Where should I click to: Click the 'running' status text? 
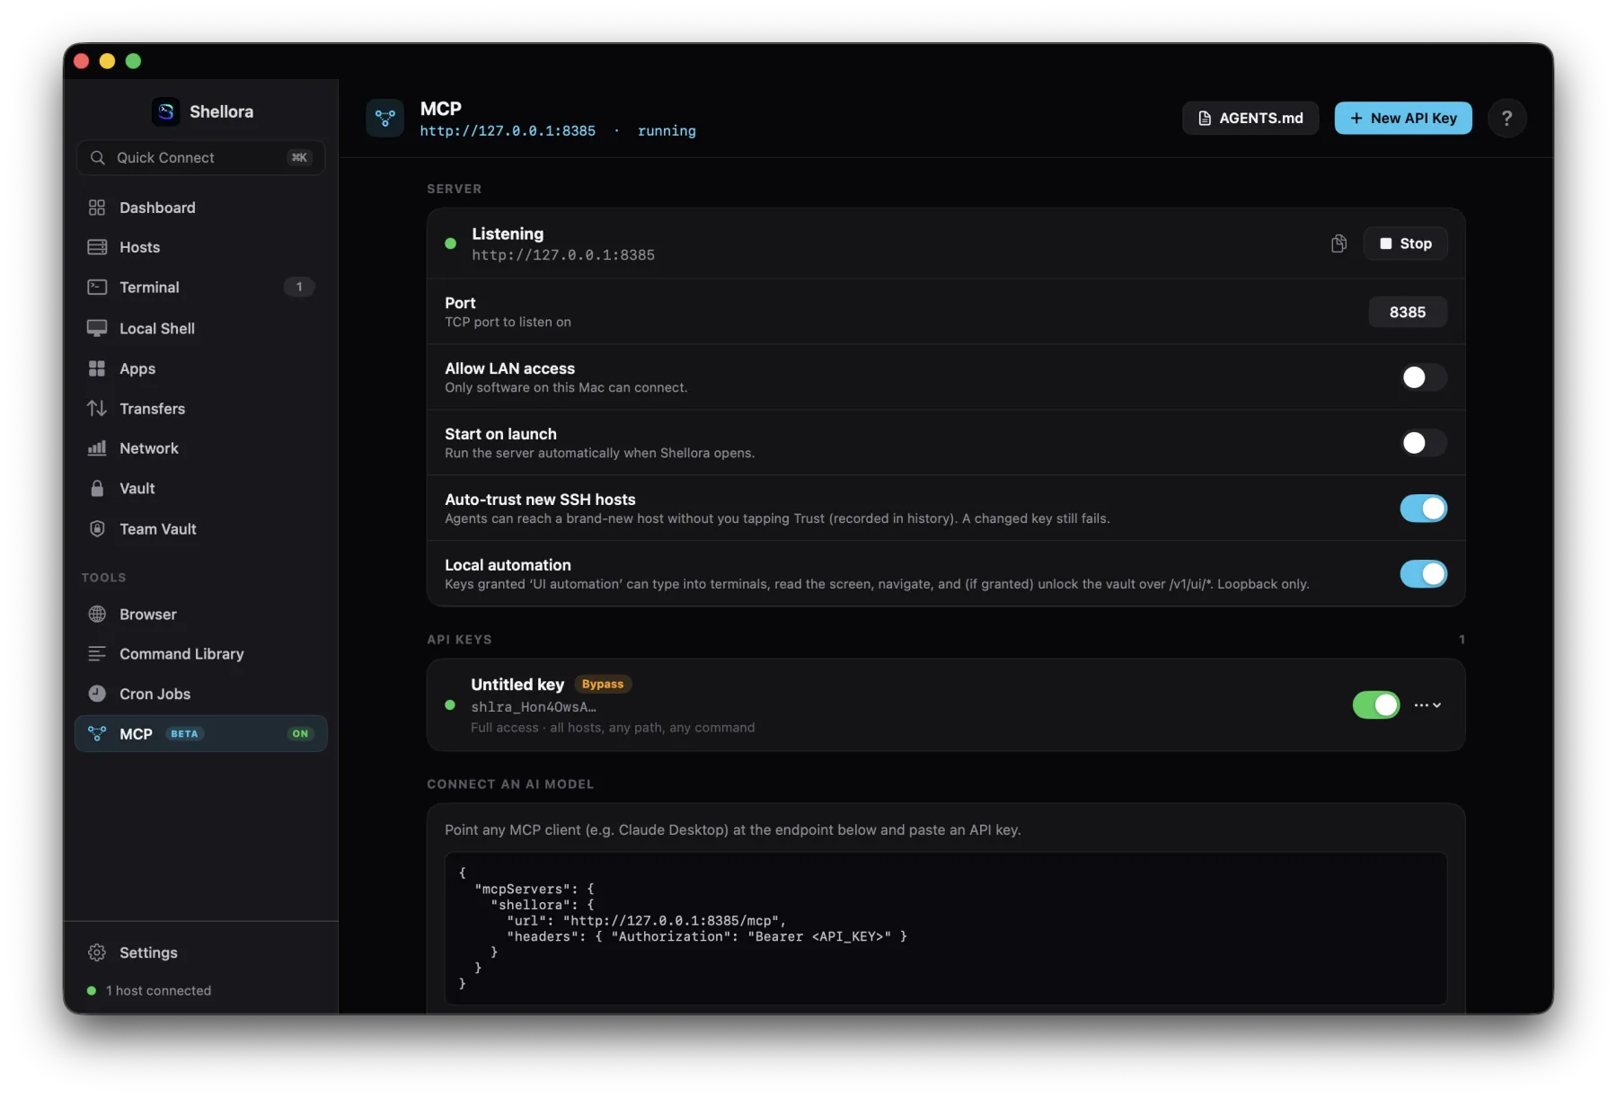667,131
